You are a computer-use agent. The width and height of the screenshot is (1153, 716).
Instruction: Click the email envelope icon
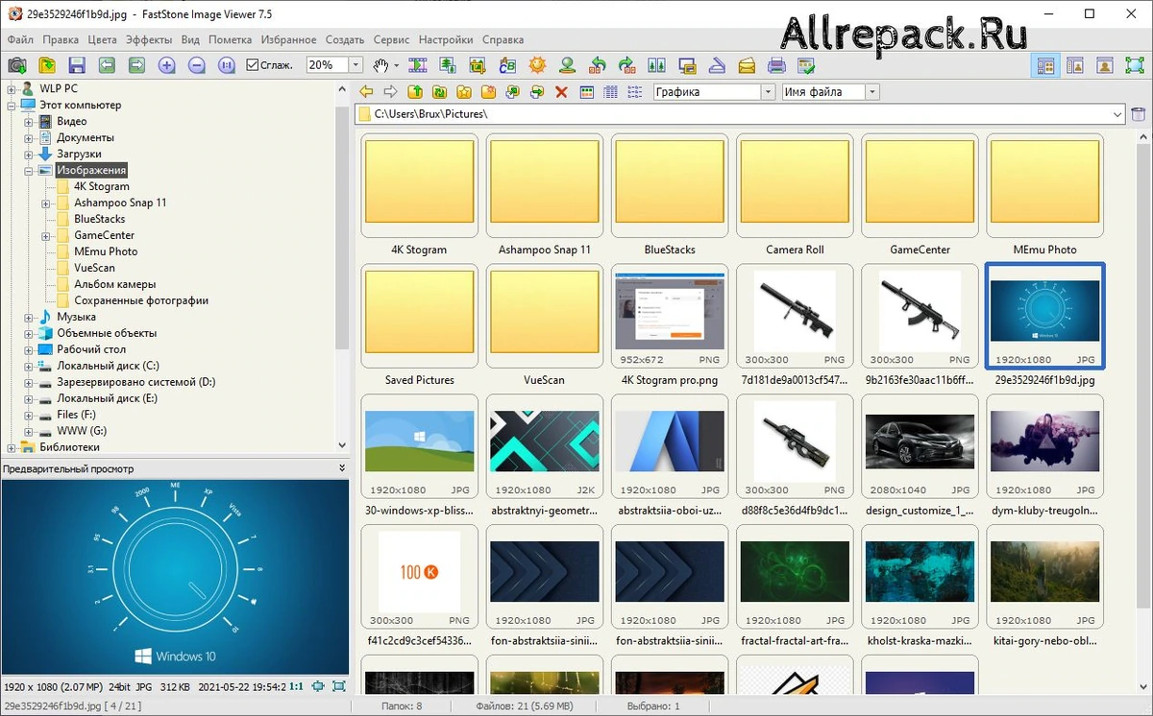pos(747,65)
